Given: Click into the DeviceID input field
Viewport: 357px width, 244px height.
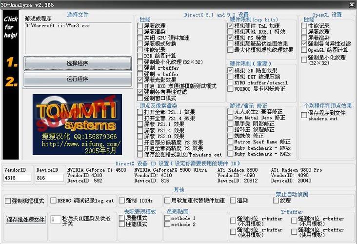Looking at the screenshot, I should tap(49, 178).
